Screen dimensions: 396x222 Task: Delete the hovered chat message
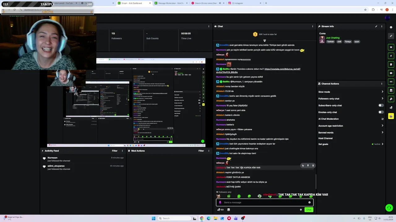[x=313, y=166]
